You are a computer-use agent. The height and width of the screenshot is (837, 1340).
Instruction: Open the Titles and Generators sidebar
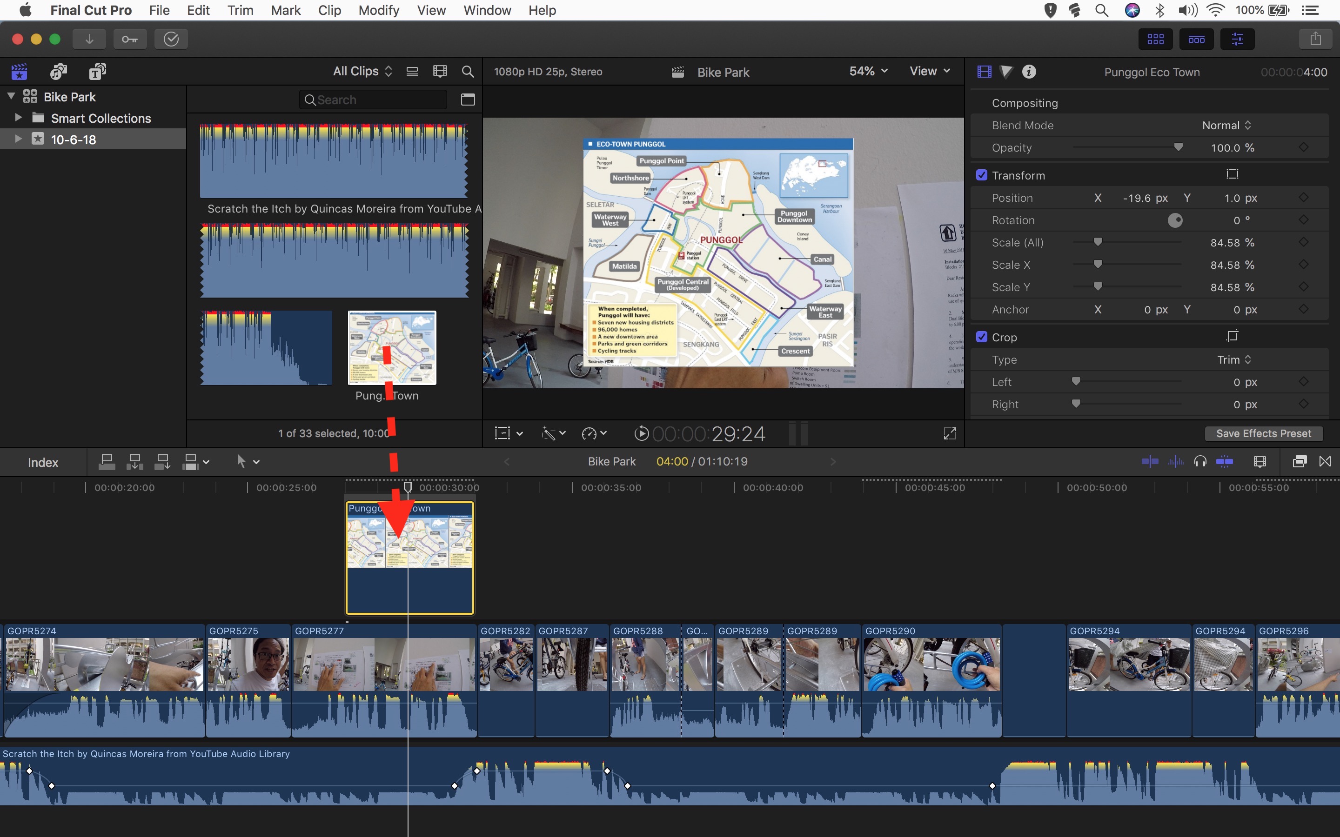click(97, 72)
